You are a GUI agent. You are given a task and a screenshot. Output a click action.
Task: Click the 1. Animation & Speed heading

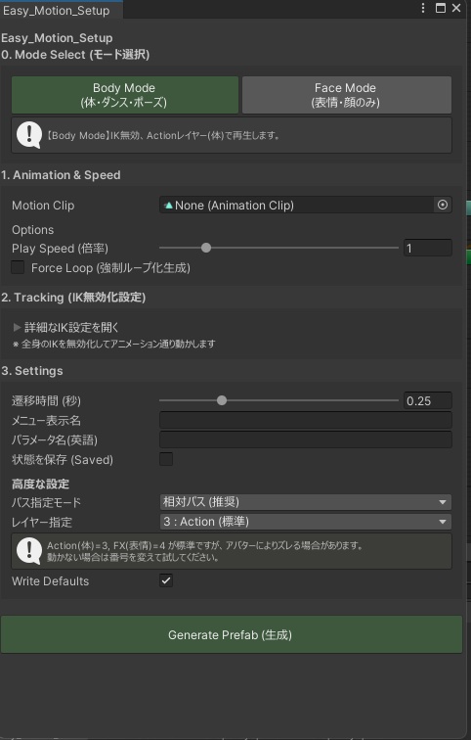tap(61, 175)
